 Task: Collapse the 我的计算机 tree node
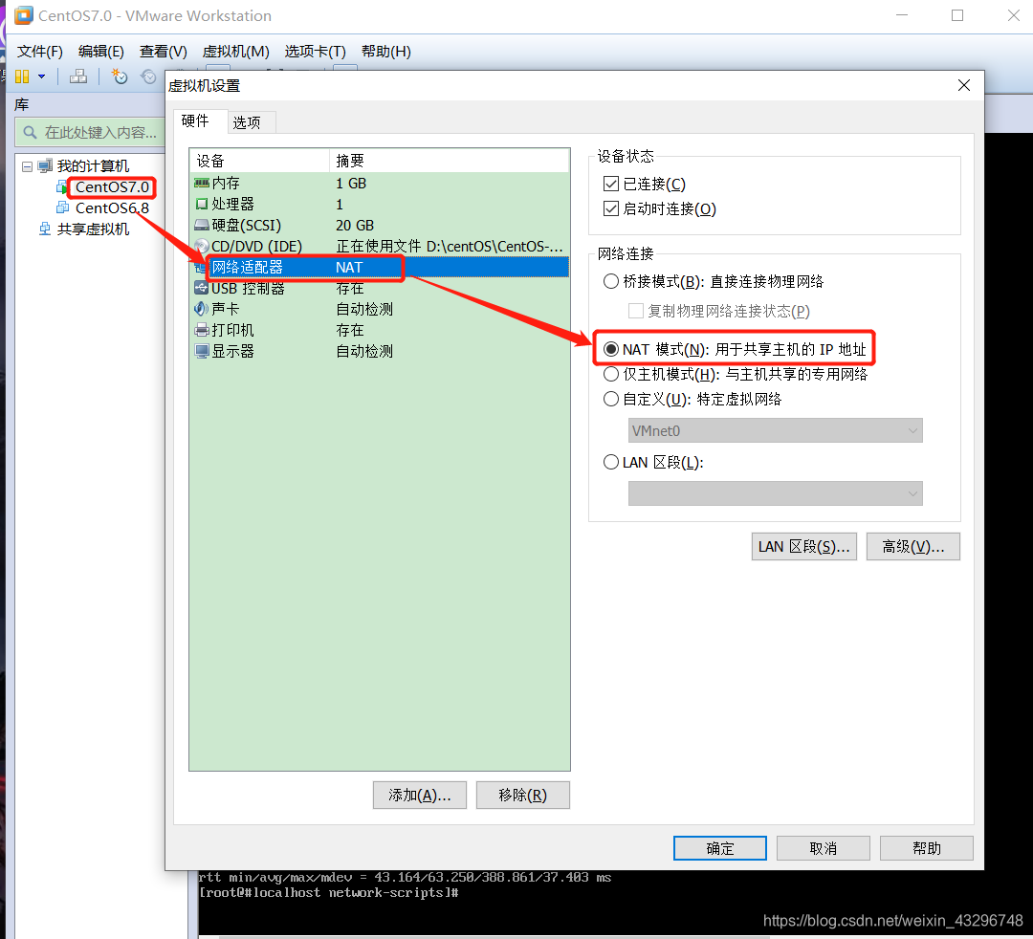(x=27, y=166)
